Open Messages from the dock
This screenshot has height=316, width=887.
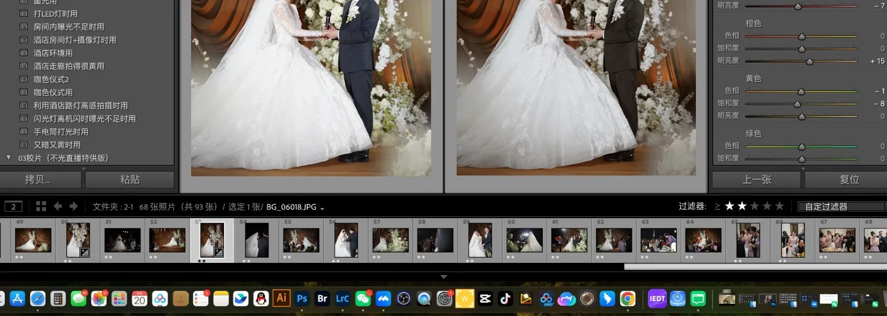tap(79, 298)
